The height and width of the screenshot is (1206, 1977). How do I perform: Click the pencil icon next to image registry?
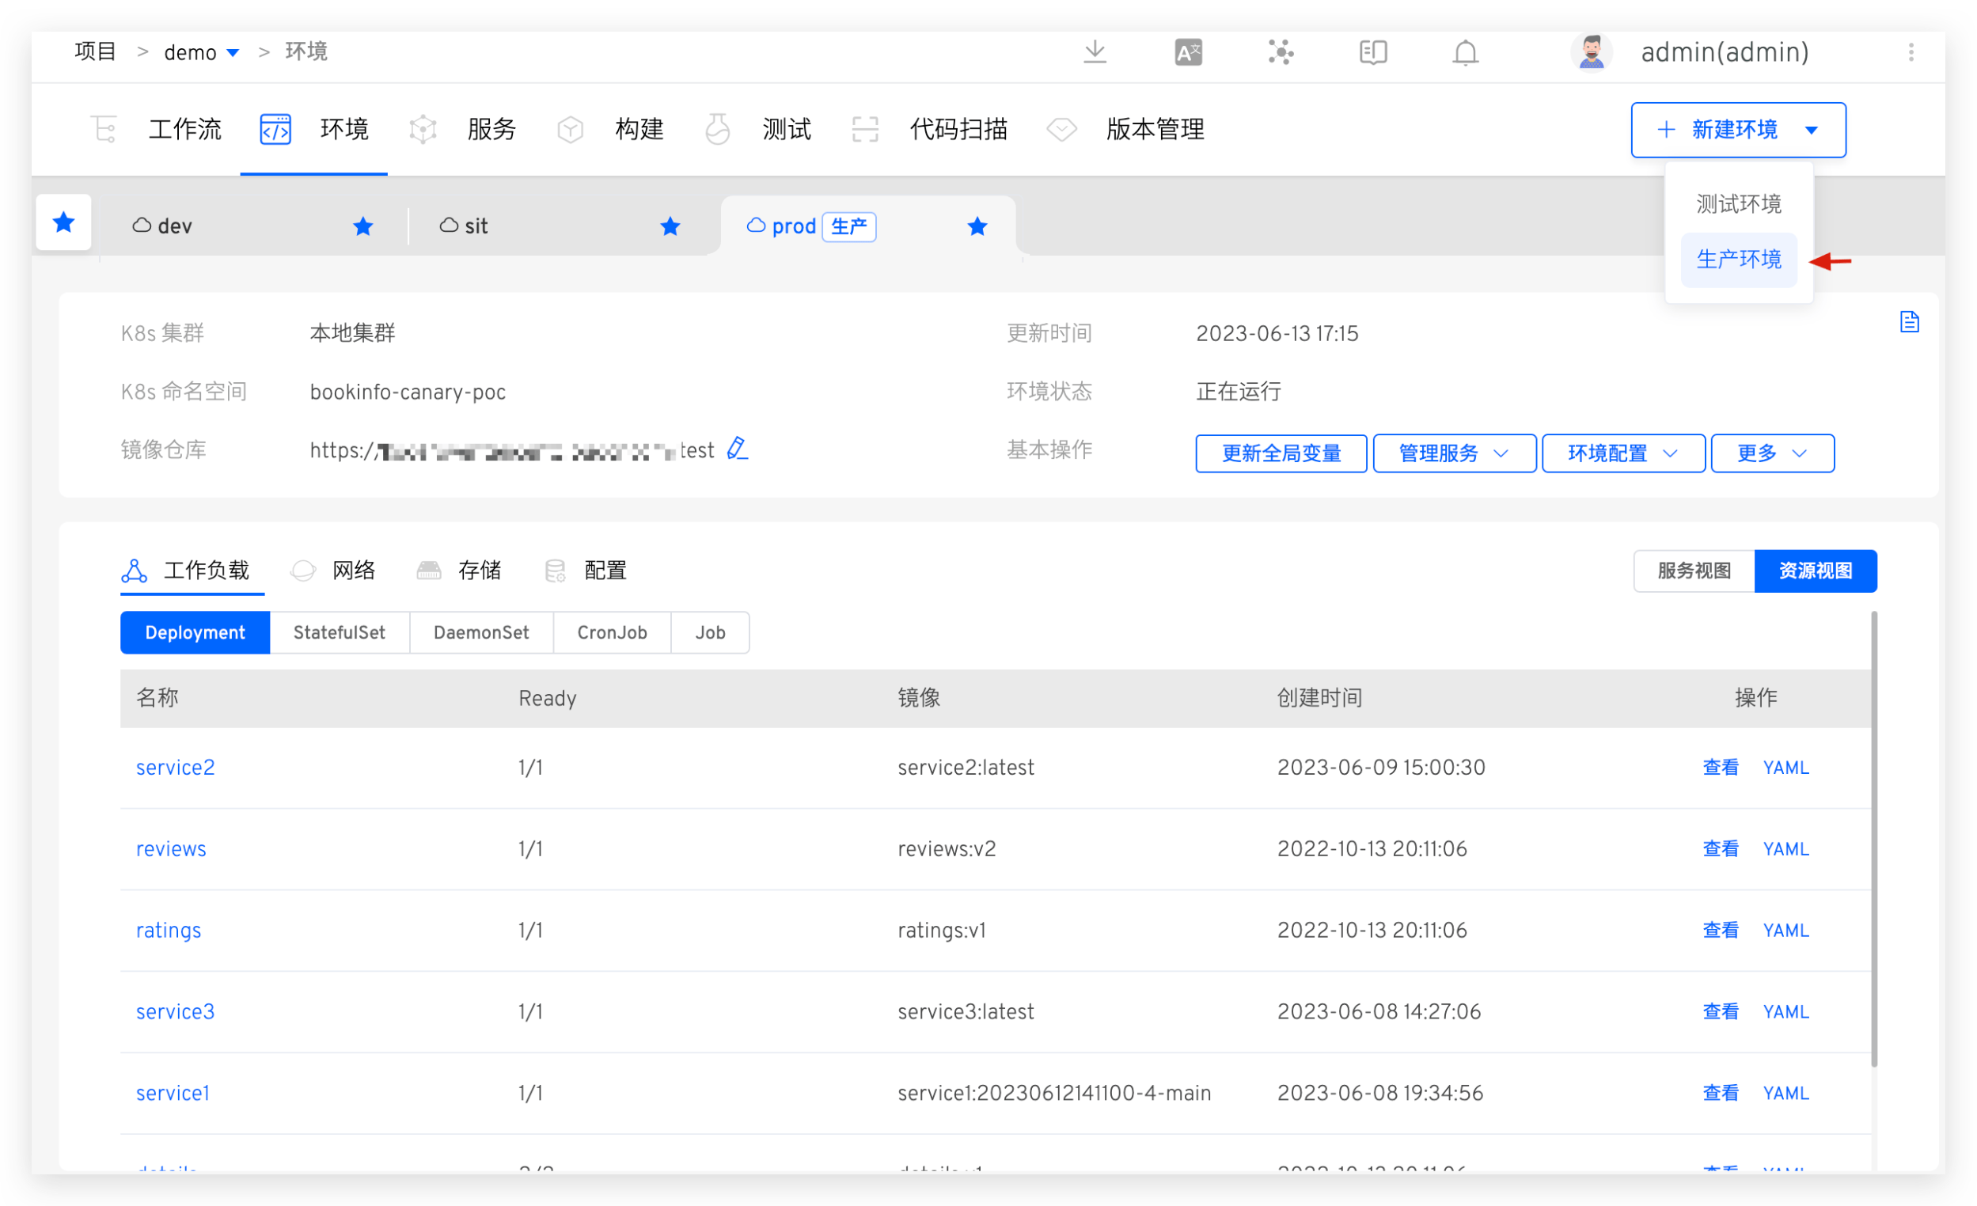coord(738,449)
